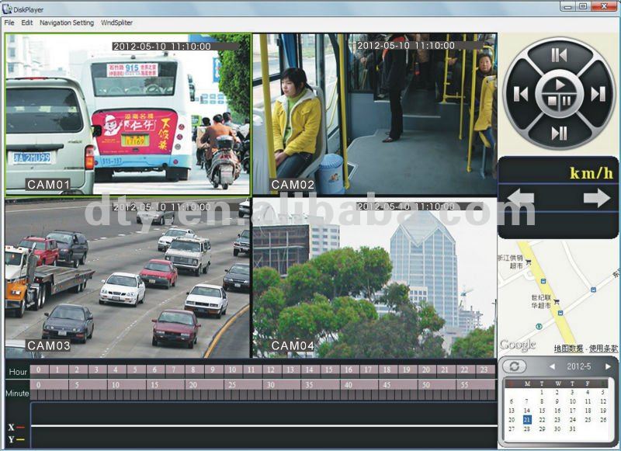The image size is (621, 451).
Task: Click the 世纪联华超市 map label
Action: pyautogui.click(x=542, y=301)
